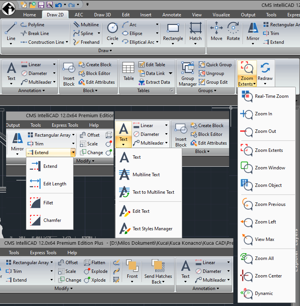Expand the Annotation panel in second ribbon
Image resolution: width=300 pixels, height=306 pixels.
click(x=32, y=91)
